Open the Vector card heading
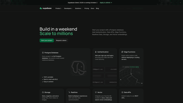 click(100, 92)
